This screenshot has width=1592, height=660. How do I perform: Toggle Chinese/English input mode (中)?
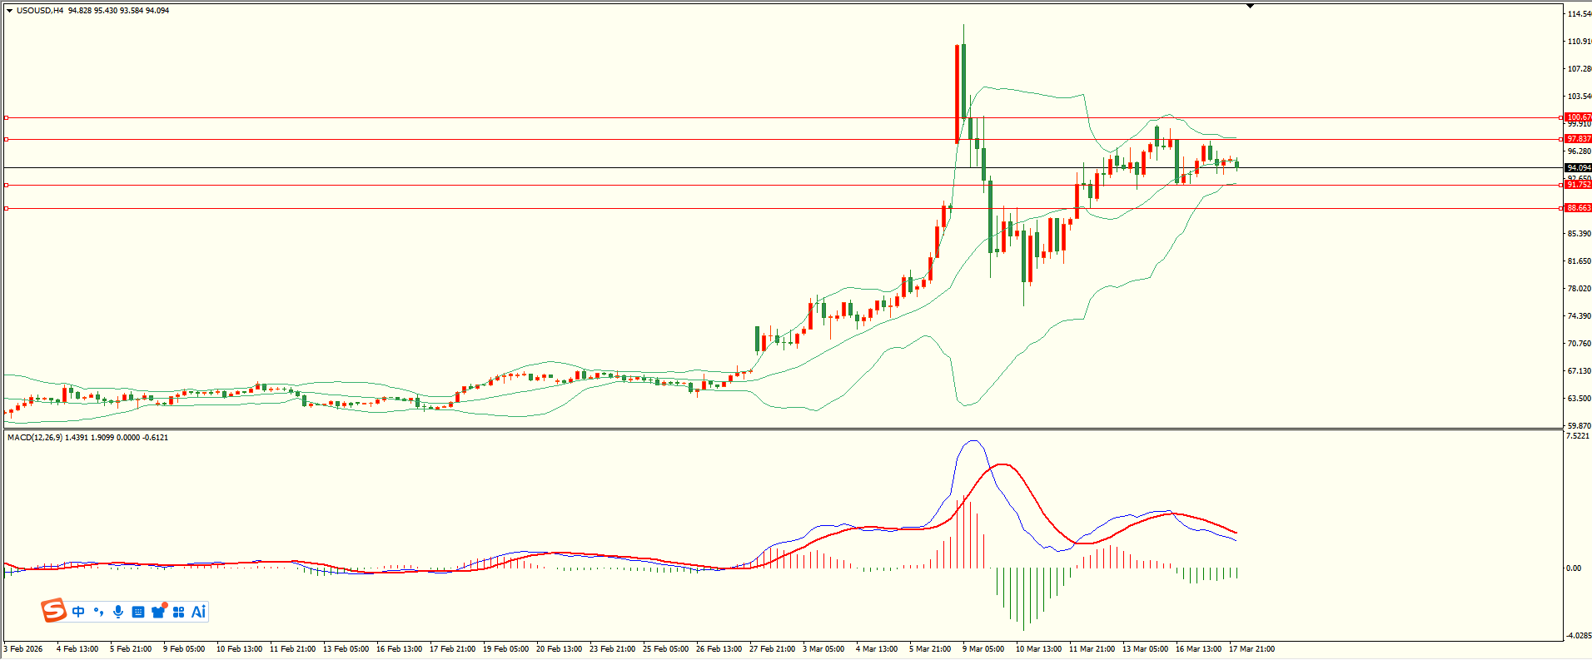point(78,612)
